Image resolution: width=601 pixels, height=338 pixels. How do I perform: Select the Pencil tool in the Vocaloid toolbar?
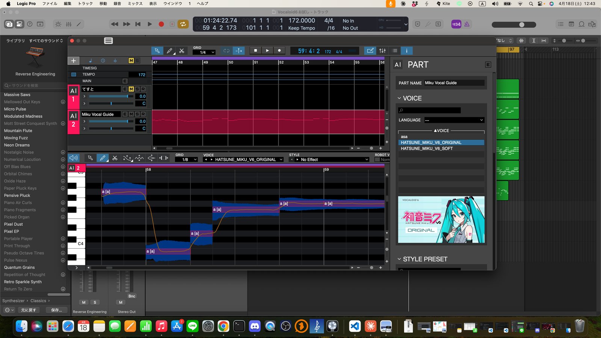(x=169, y=50)
